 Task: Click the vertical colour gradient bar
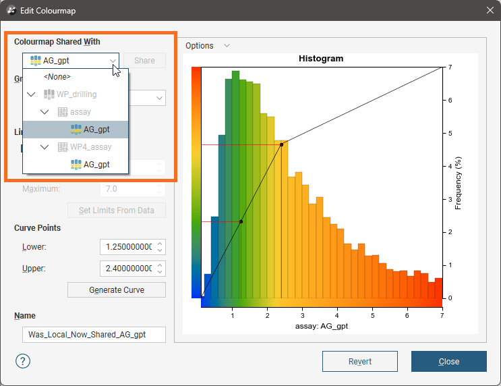196,182
